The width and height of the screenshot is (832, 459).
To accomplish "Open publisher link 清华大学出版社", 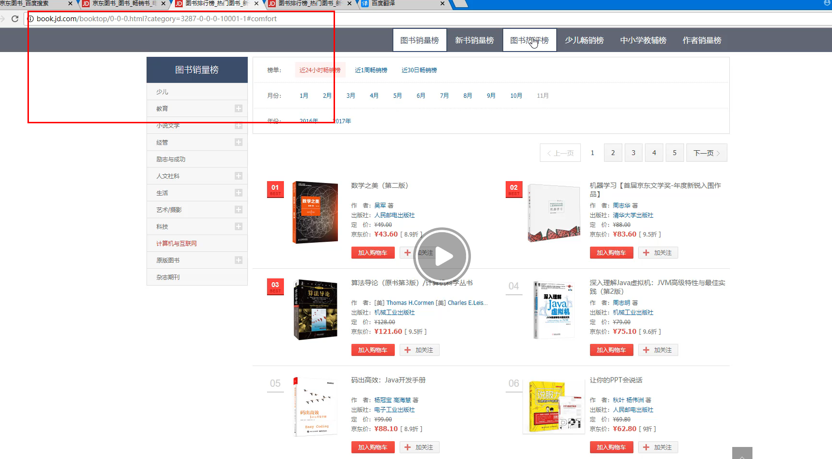I will (633, 215).
